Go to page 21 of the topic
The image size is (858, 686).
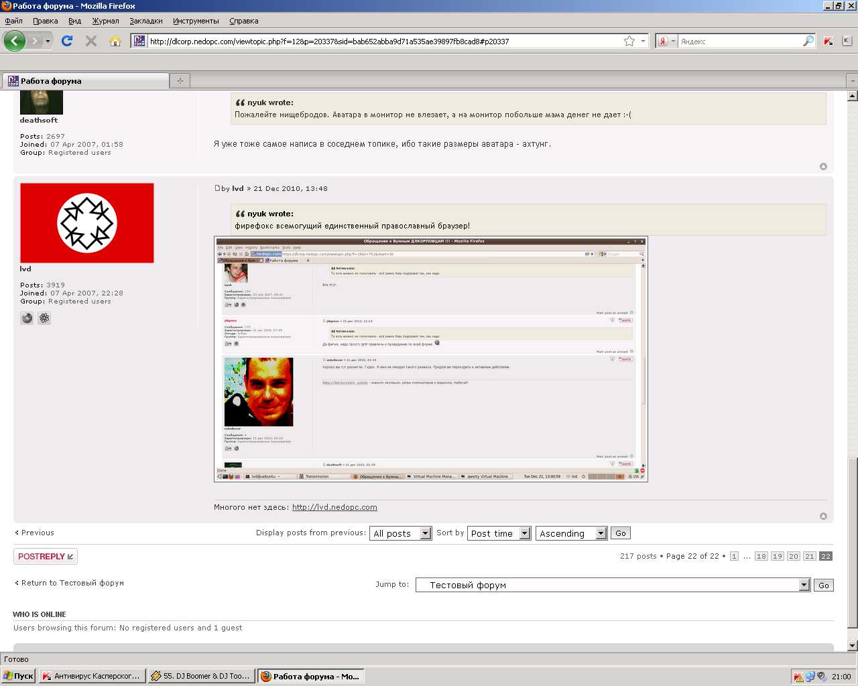pos(809,556)
